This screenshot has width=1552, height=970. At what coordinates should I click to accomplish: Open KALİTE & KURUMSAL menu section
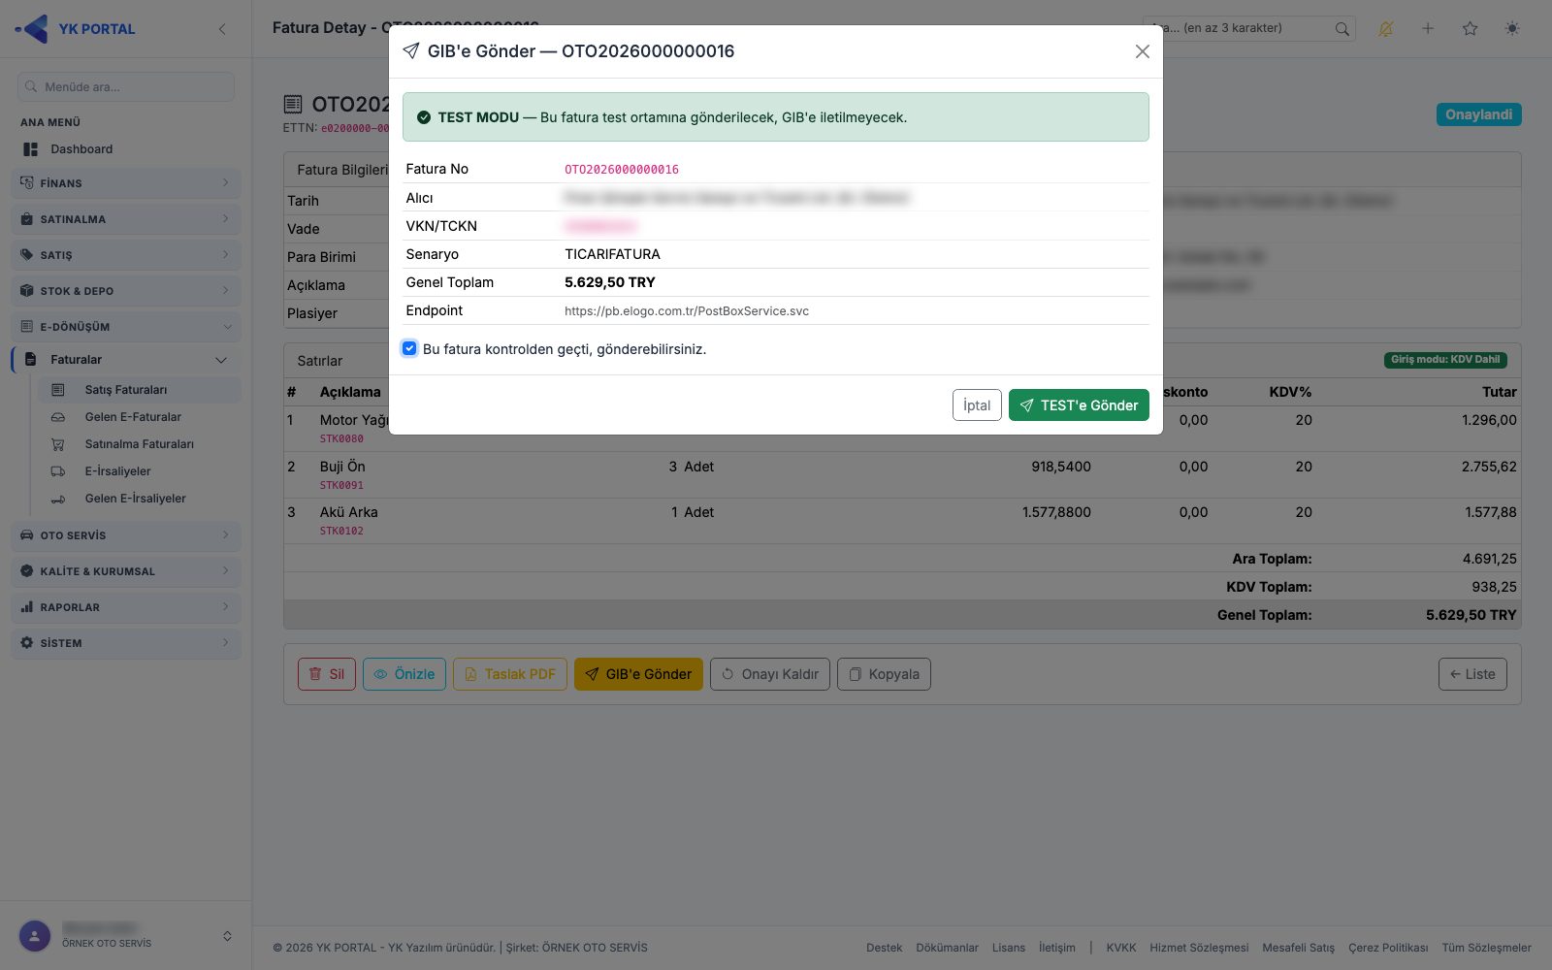(126, 571)
